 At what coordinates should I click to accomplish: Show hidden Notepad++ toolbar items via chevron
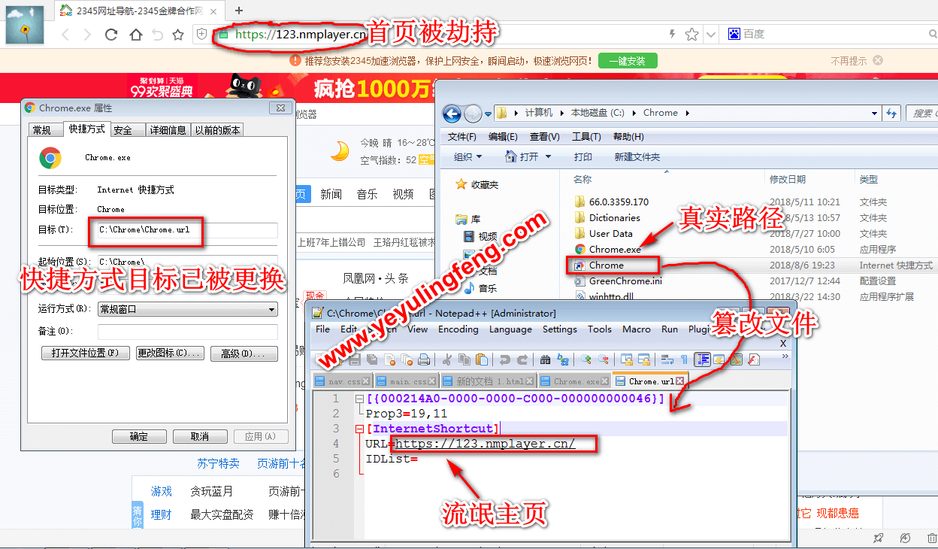point(785,356)
